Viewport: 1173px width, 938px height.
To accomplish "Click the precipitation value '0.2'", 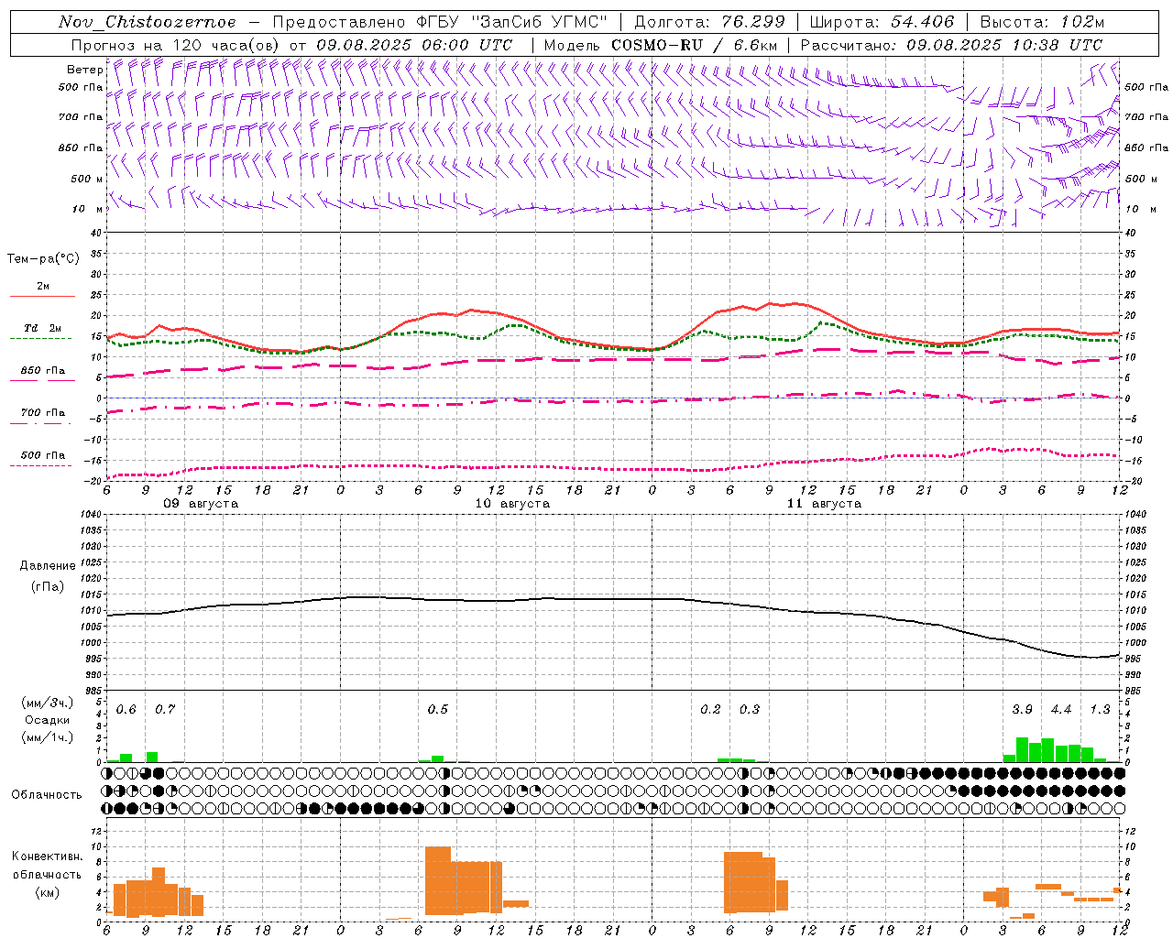I will (710, 710).
